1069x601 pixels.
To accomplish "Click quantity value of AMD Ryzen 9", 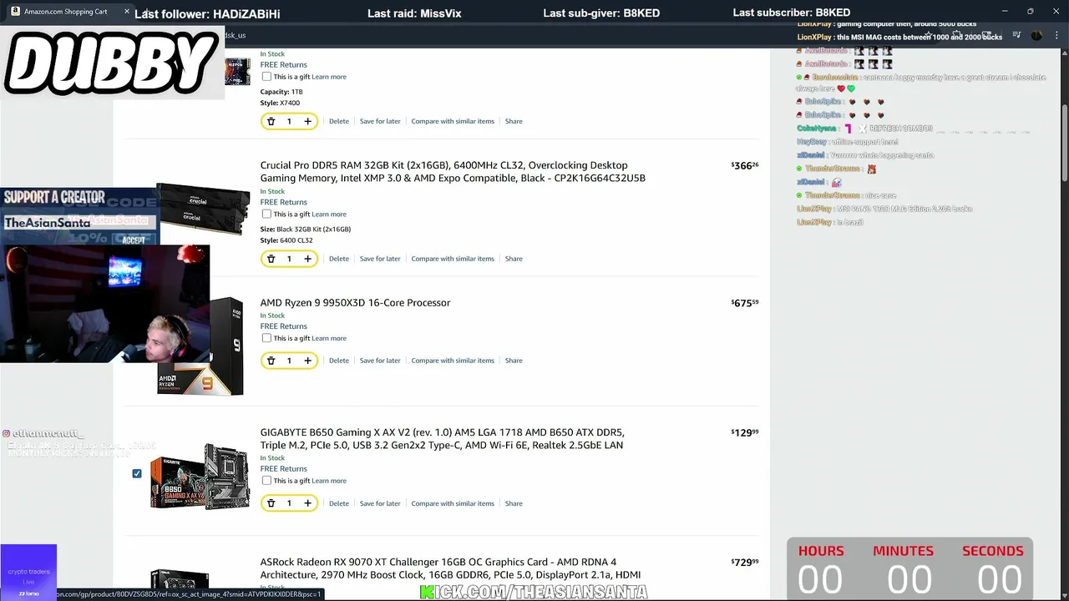I will 289,361.
